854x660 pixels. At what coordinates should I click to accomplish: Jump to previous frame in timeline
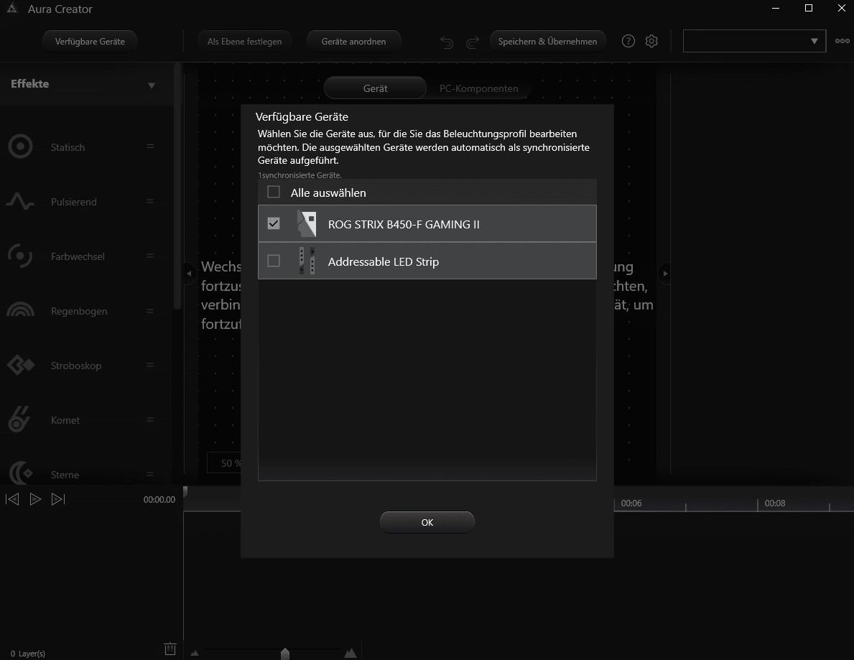[x=12, y=499]
